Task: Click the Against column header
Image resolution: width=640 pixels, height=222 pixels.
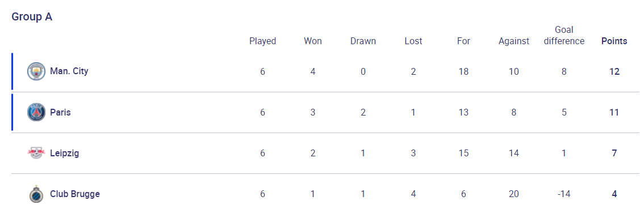Action: pos(513,41)
